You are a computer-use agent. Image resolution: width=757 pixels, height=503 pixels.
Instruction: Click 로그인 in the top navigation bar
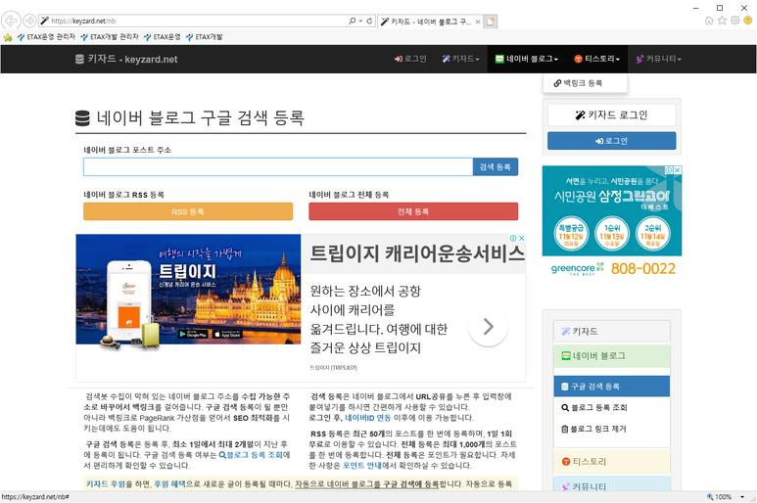410,59
